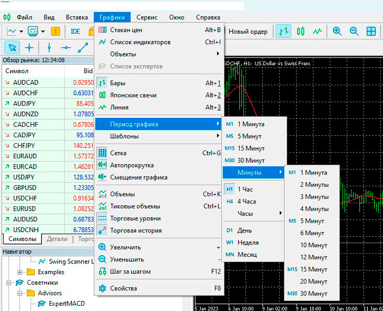This screenshot has width=383, height=311.
Task: Toggle the Смещение графика chart shift option
Action: coord(139,177)
